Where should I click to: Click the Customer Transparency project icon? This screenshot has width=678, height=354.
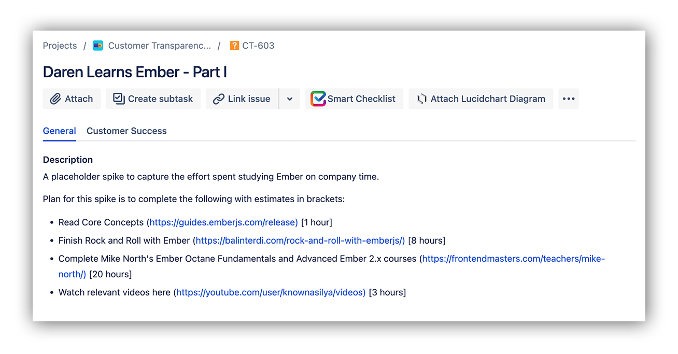98,46
